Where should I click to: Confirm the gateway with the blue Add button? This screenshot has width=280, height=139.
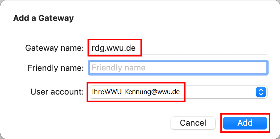[x=245, y=123]
